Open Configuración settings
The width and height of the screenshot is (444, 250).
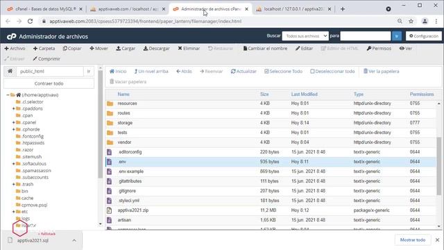coord(424,36)
